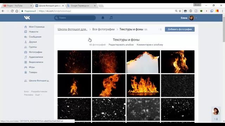The image size is (225, 126).
Task: Open Елена profile avatar in header
Action: [x=191, y=18]
